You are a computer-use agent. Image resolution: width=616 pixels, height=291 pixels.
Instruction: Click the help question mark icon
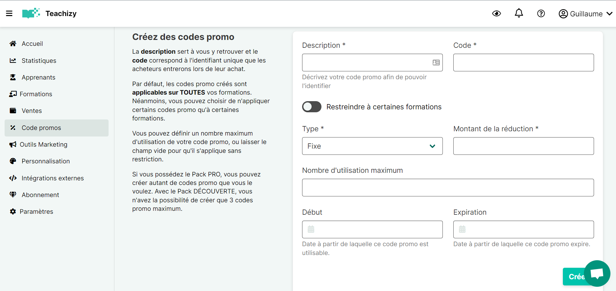[541, 13]
